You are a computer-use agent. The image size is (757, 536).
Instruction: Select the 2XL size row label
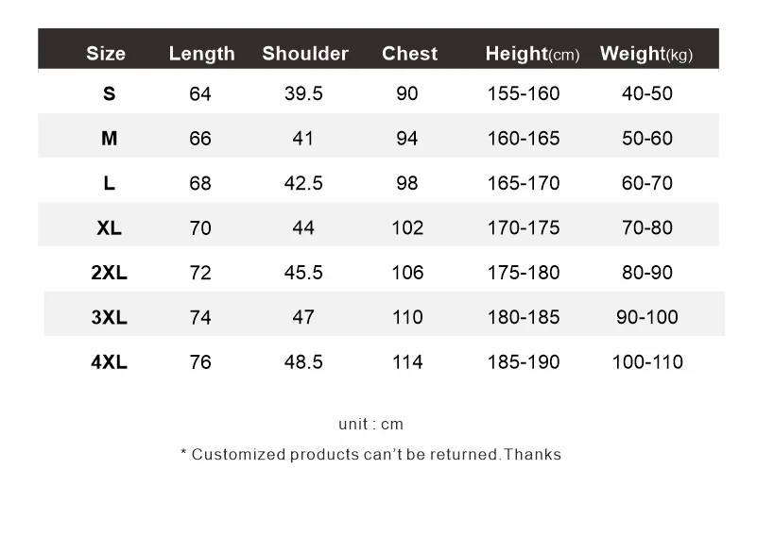pyautogui.click(x=109, y=273)
